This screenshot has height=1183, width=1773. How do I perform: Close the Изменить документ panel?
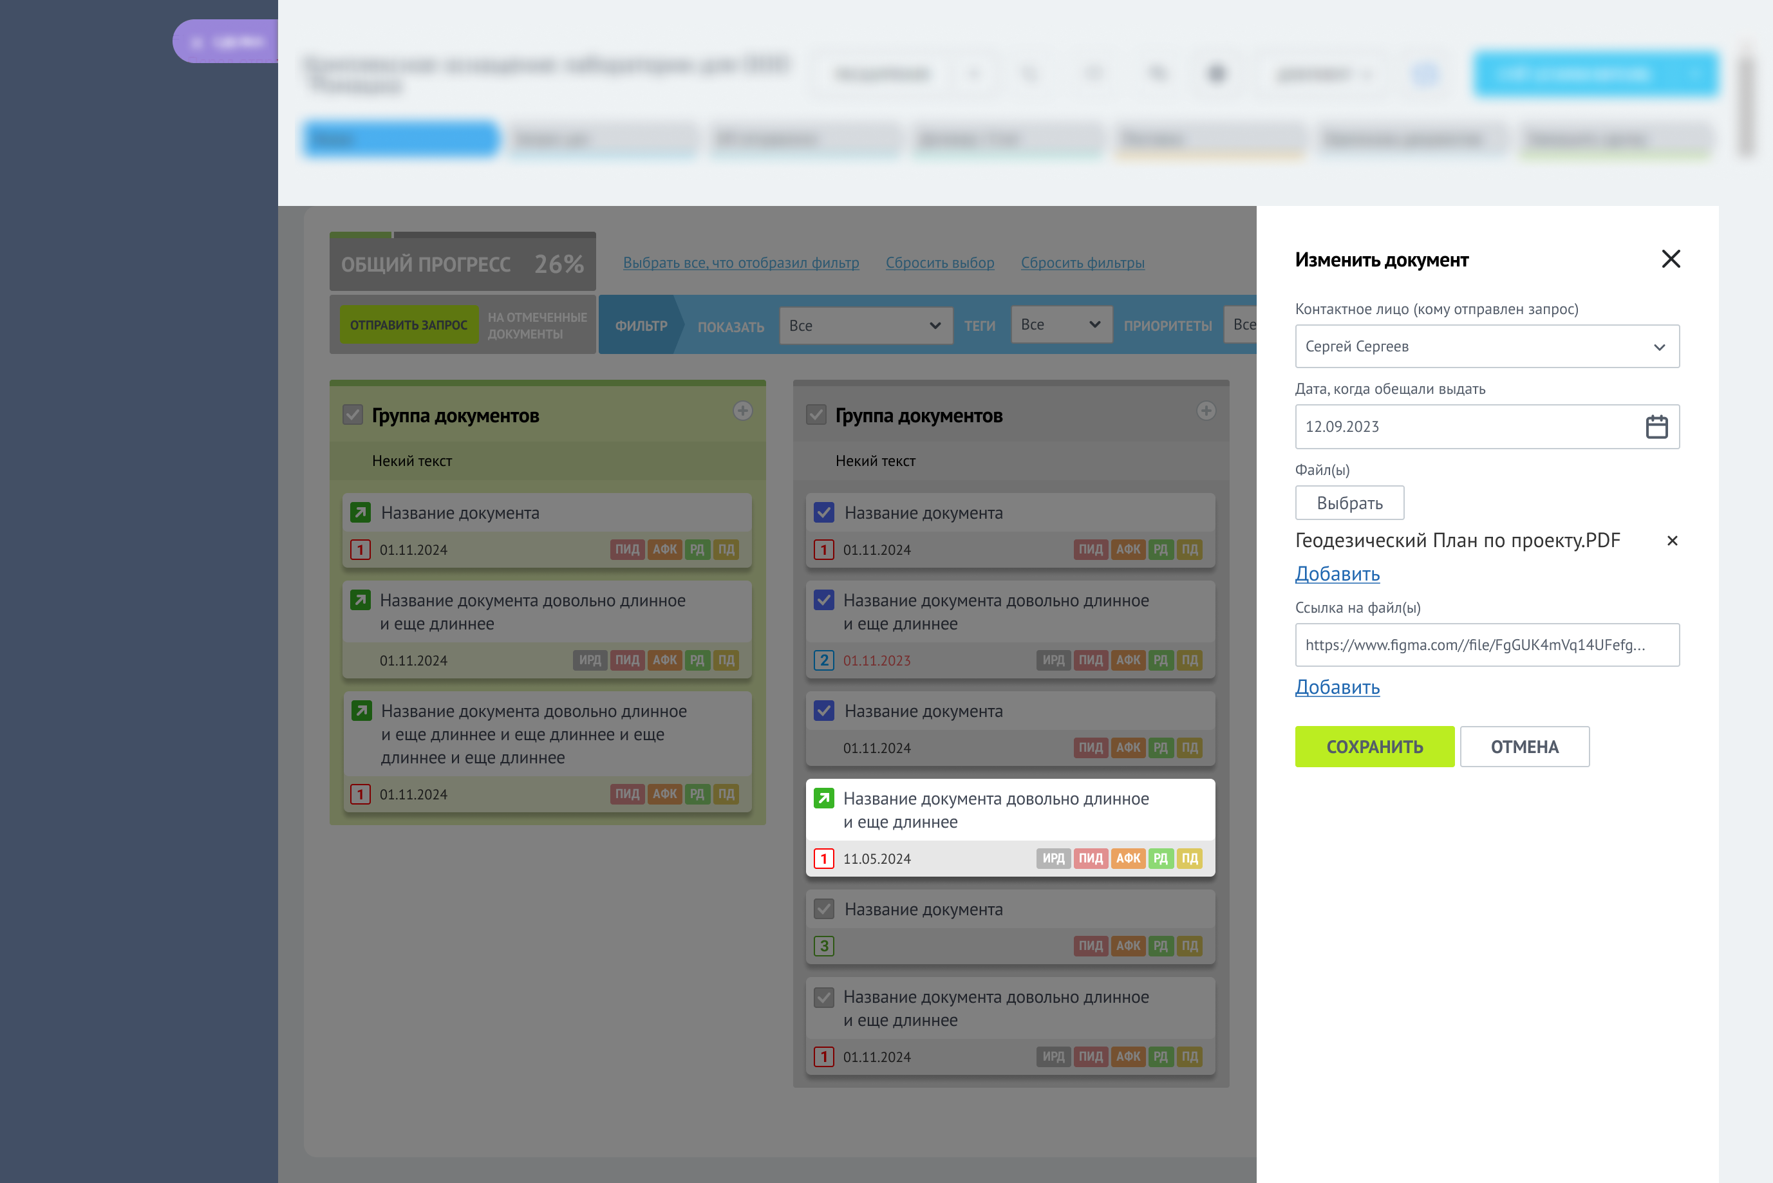pyautogui.click(x=1671, y=259)
